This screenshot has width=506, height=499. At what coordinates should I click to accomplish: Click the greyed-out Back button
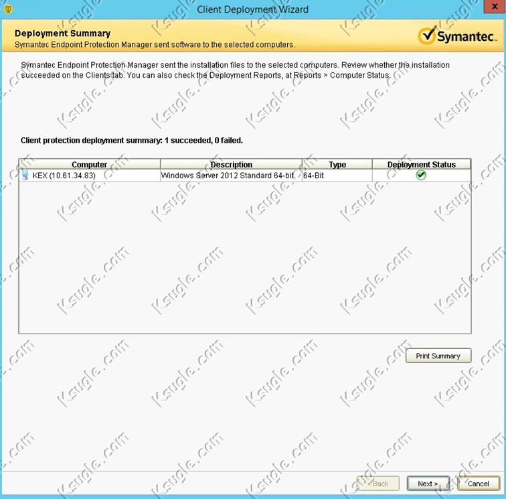click(378, 484)
